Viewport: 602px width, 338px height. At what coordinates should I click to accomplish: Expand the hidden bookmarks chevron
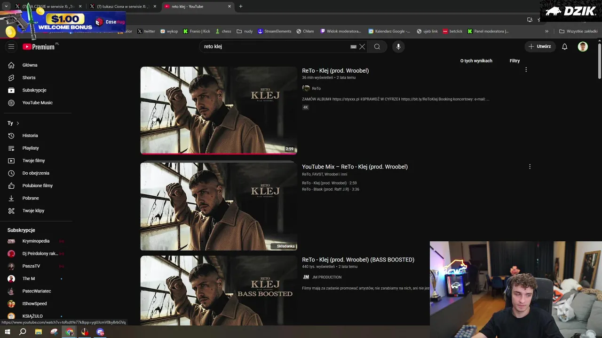tap(547, 31)
